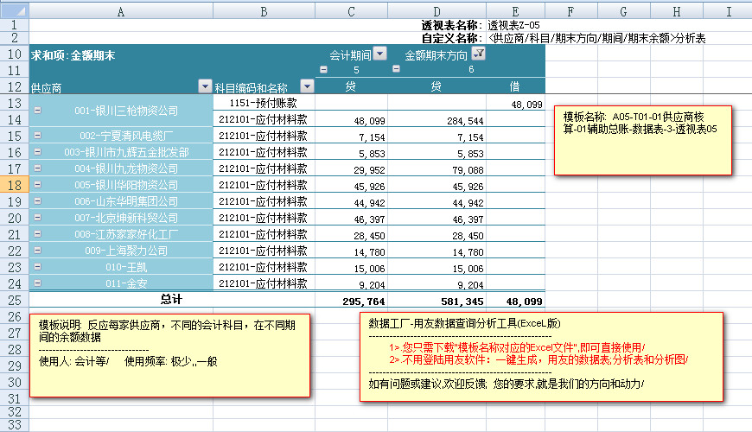Viewport: 752px width, 432px height.
Task: Collapse the 005-银川华阳物资公司 supplier row
Action: (x=37, y=185)
